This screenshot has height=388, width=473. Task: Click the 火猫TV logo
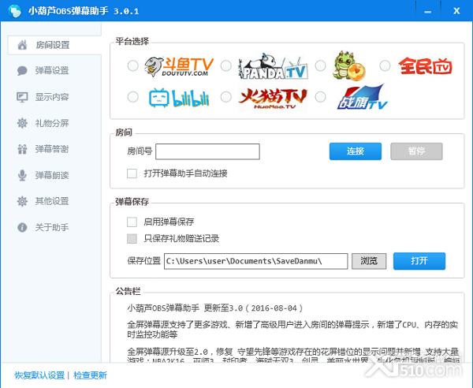tap(273, 99)
